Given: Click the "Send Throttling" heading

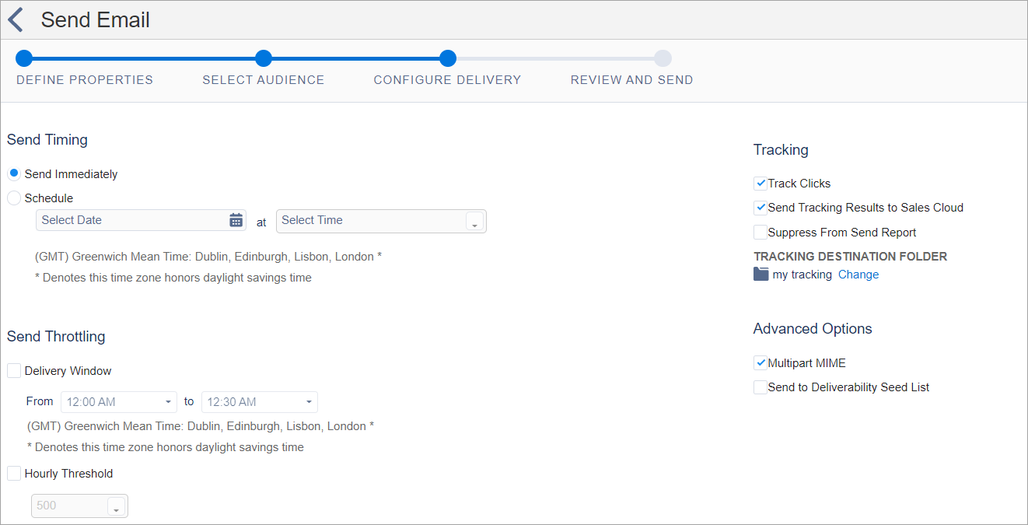Looking at the screenshot, I should pyautogui.click(x=56, y=337).
